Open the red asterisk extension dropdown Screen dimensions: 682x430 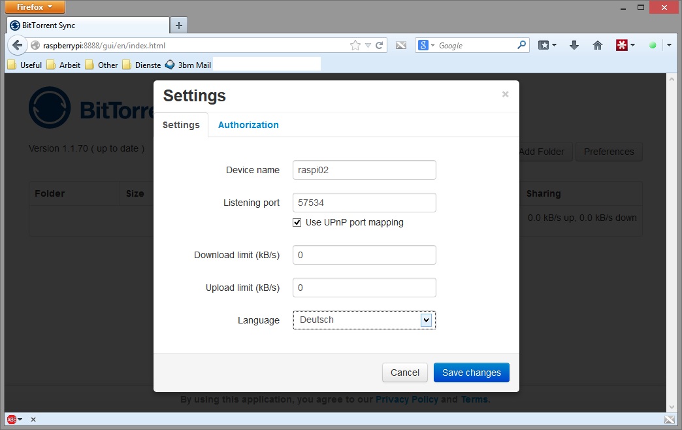[632, 45]
